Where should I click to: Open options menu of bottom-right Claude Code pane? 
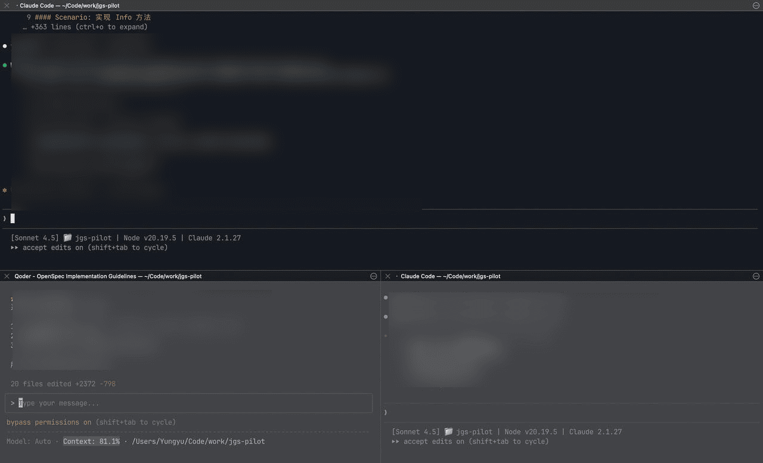pos(756,276)
